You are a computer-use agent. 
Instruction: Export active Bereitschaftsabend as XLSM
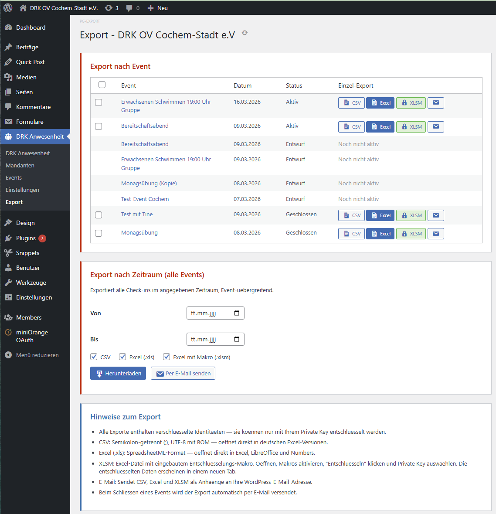pos(411,127)
